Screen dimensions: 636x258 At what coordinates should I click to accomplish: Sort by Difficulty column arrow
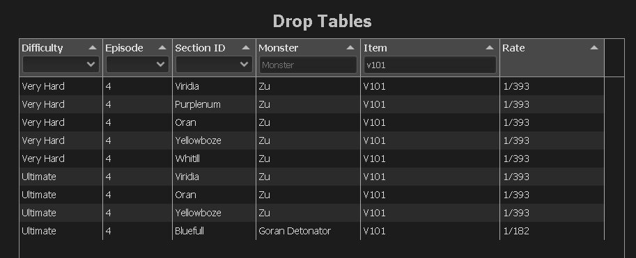(x=93, y=48)
